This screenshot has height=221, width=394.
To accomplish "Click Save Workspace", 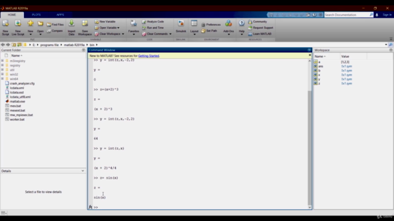I will pos(85,28).
